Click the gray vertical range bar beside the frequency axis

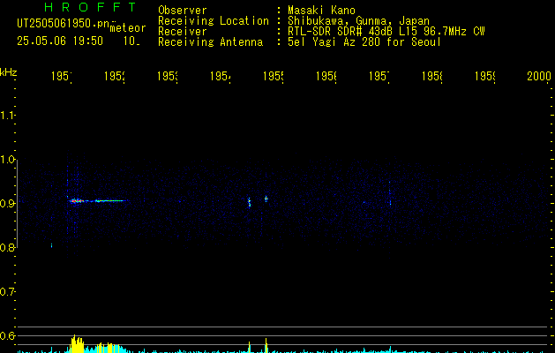(x=18, y=204)
